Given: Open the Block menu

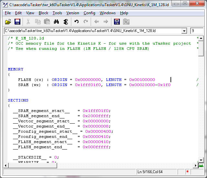Looking at the screenshot, I should click(43, 13).
